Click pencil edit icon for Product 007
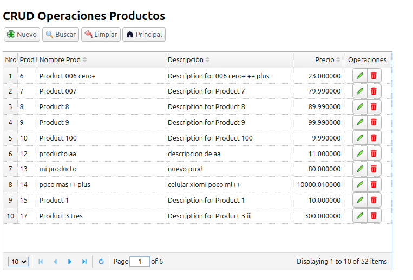This screenshot has width=413, height=280. pos(360,91)
